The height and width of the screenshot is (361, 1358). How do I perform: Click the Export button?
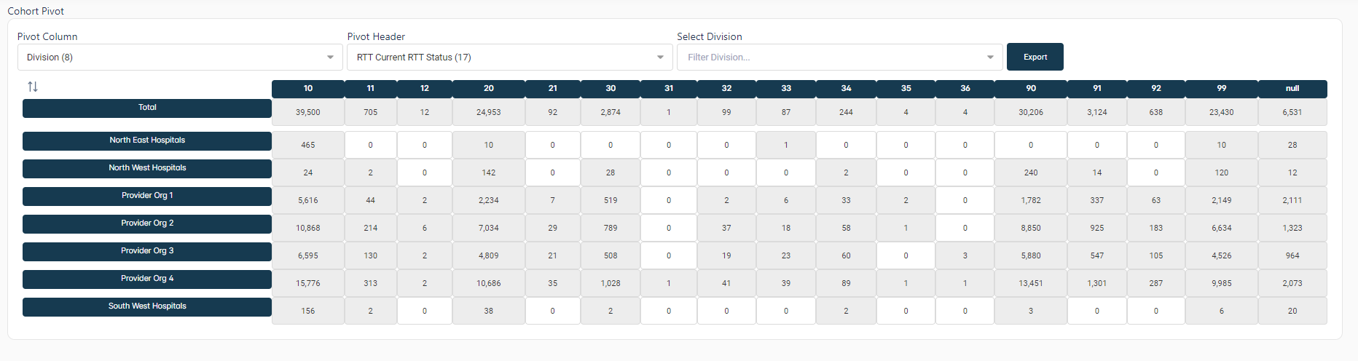pos(1035,57)
